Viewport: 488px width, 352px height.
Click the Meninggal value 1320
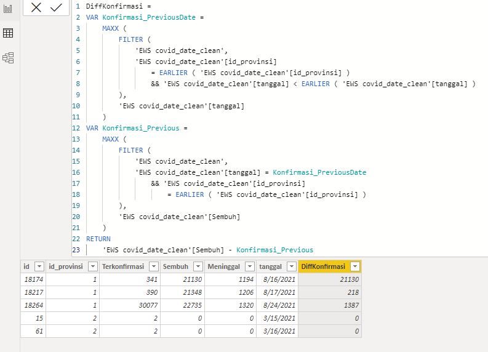tap(230, 305)
